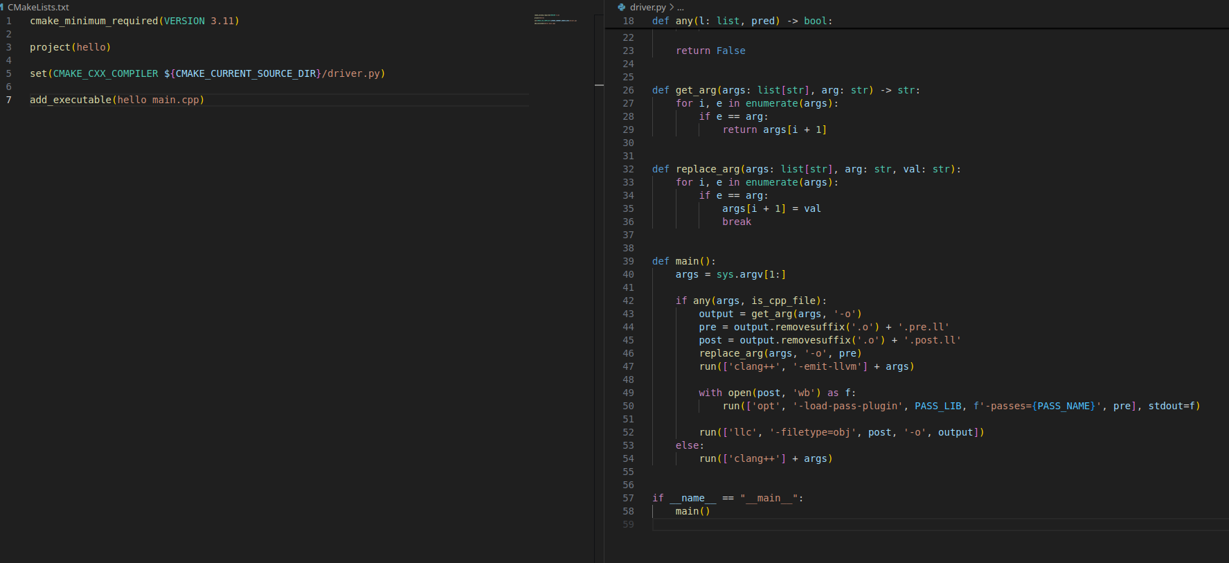Image resolution: width=1229 pixels, height=563 pixels.
Task: Click the 'break' statement on line 36
Action: coord(737,222)
